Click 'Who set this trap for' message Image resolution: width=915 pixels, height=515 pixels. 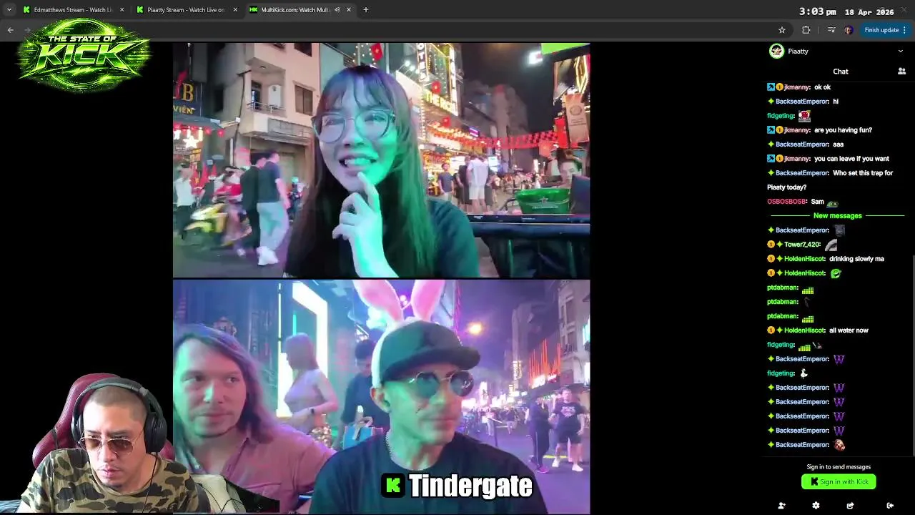click(x=862, y=173)
